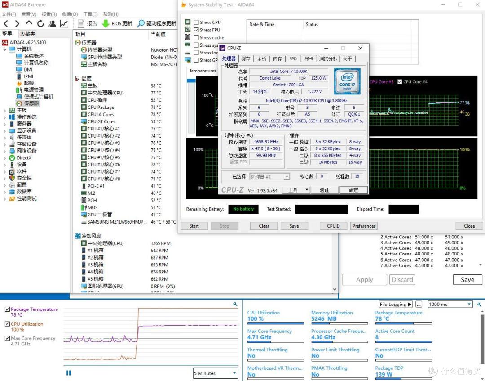Go back with AIDA64 toolbar back arrow

(6, 24)
